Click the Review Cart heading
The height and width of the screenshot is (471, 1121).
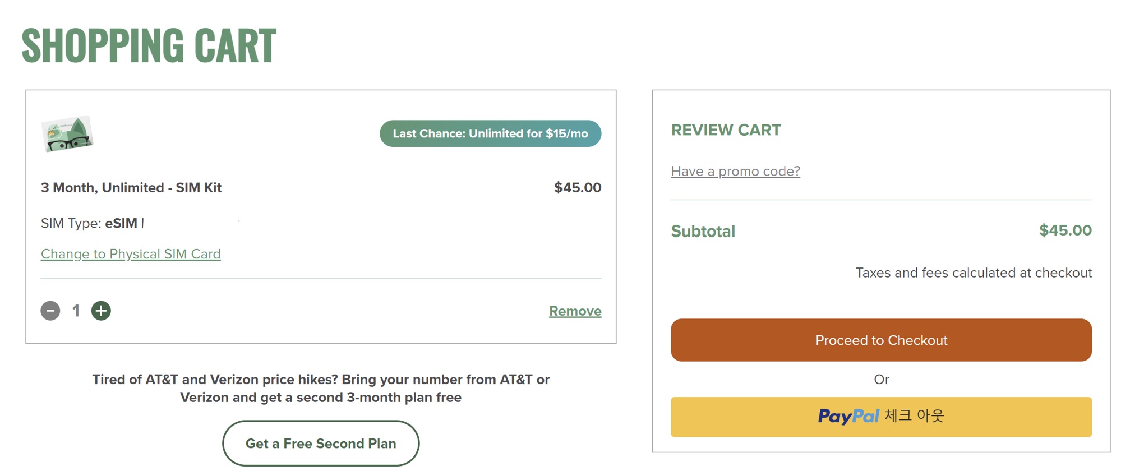point(726,130)
